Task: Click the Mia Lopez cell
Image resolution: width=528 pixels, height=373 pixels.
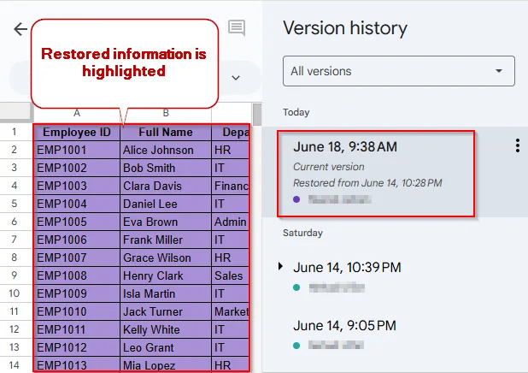Action: point(166,365)
